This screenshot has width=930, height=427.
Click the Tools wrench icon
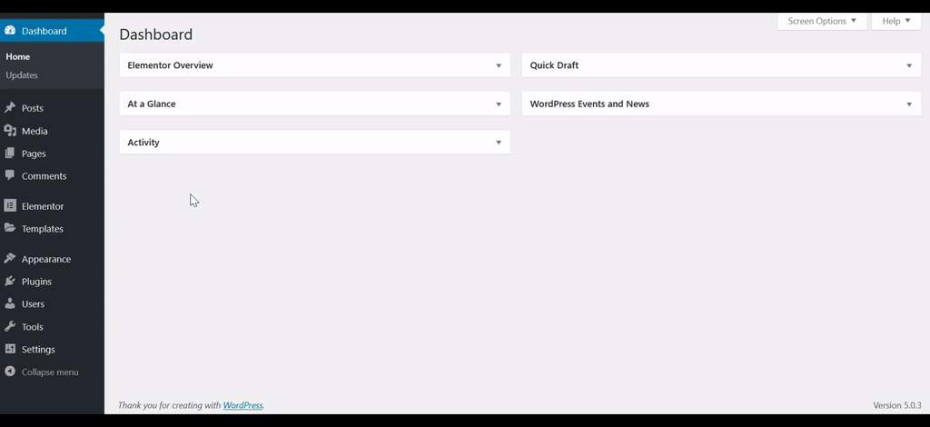[x=10, y=326]
